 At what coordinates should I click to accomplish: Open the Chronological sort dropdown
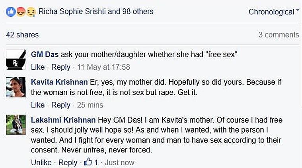coord(274,12)
